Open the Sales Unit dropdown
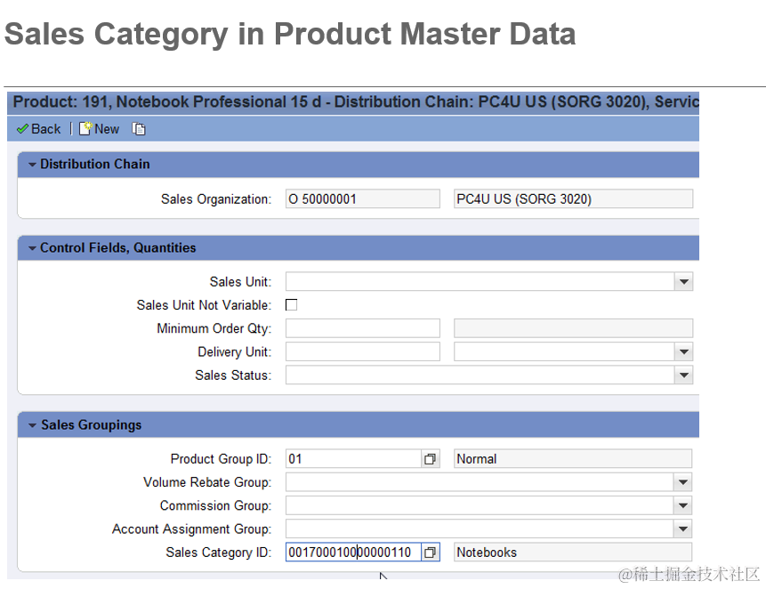This screenshot has width=766, height=589. coord(683,282)
